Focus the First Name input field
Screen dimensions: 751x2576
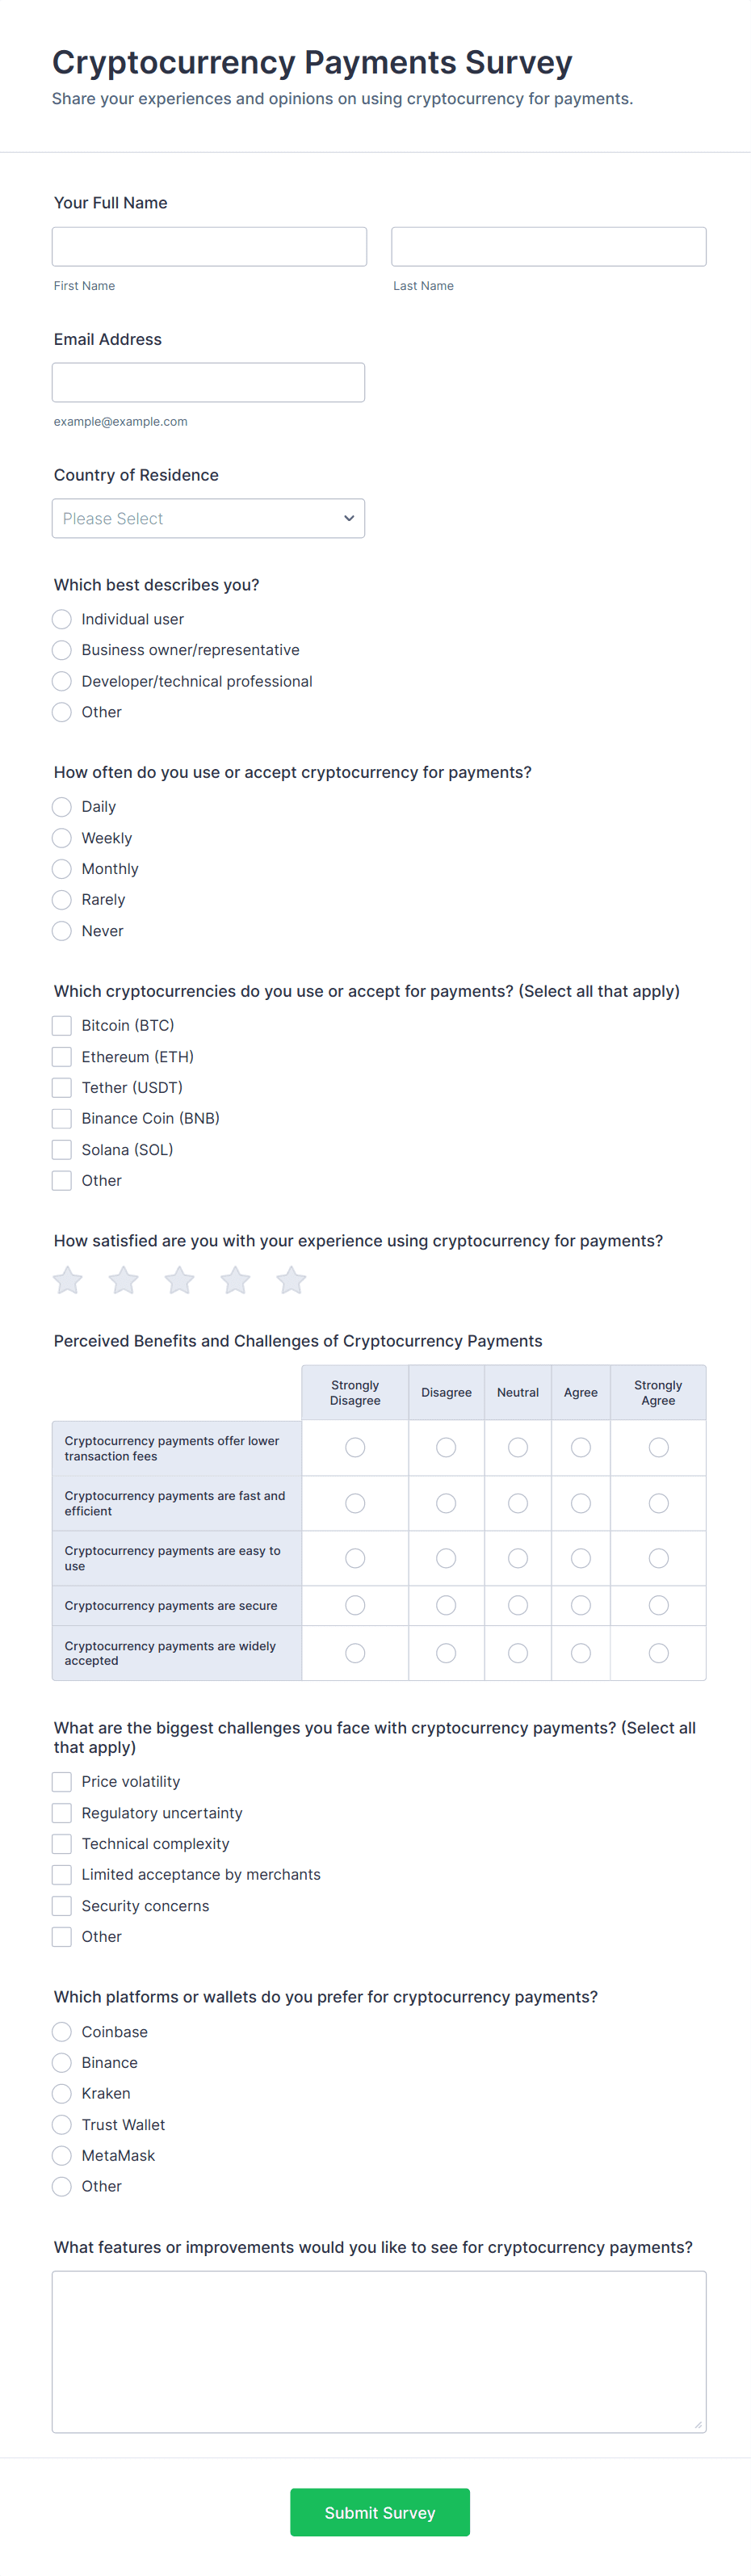pos(209,246)
